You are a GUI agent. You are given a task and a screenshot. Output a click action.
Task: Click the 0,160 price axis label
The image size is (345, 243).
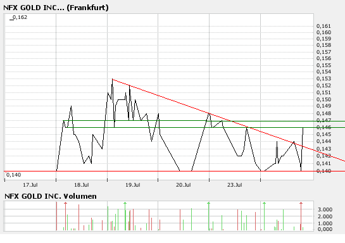323,32
